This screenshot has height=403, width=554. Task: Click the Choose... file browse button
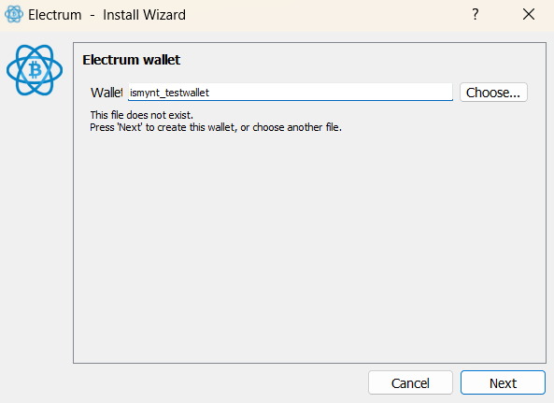coord(493,93)
